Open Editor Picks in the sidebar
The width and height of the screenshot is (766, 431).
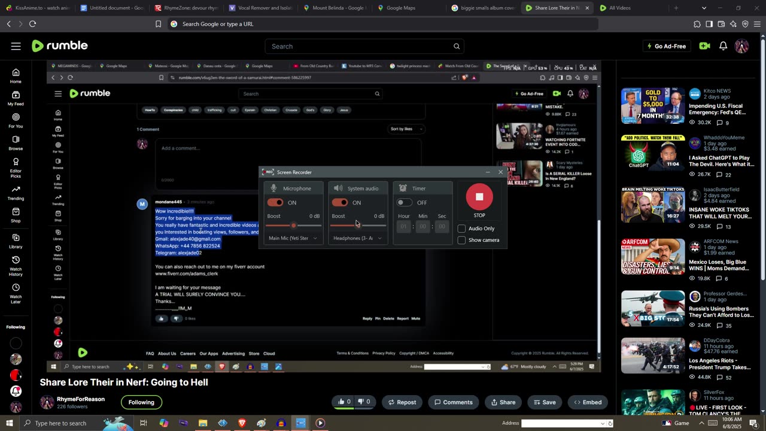tap(16, 168)
